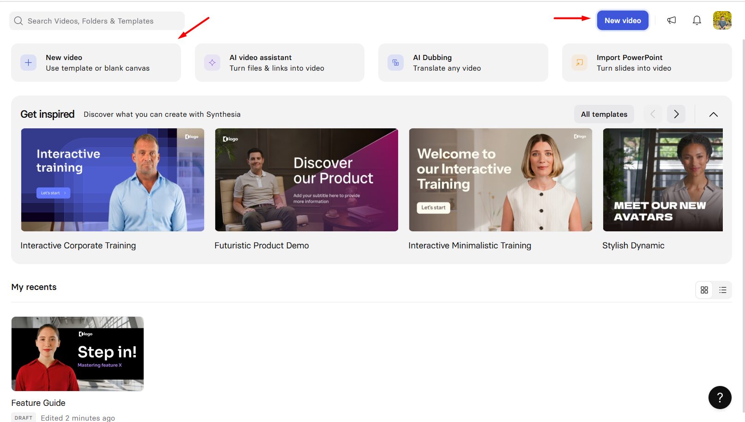745x422 pixels.
Task: Open the notifications bell
Action: click(697, 20)
